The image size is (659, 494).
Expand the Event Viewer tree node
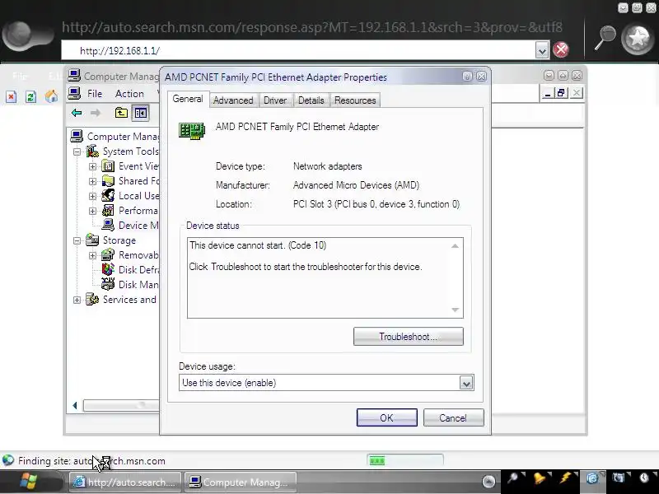click(x=92, y=167)
